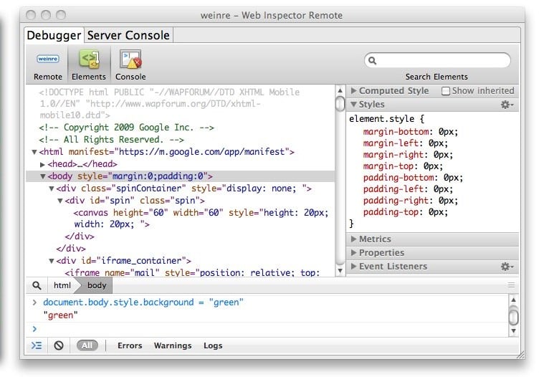Click the DOM tree scrollbar thumb
Image resolution: width=539 pixels, height=377 pixels.
(340, 104)
